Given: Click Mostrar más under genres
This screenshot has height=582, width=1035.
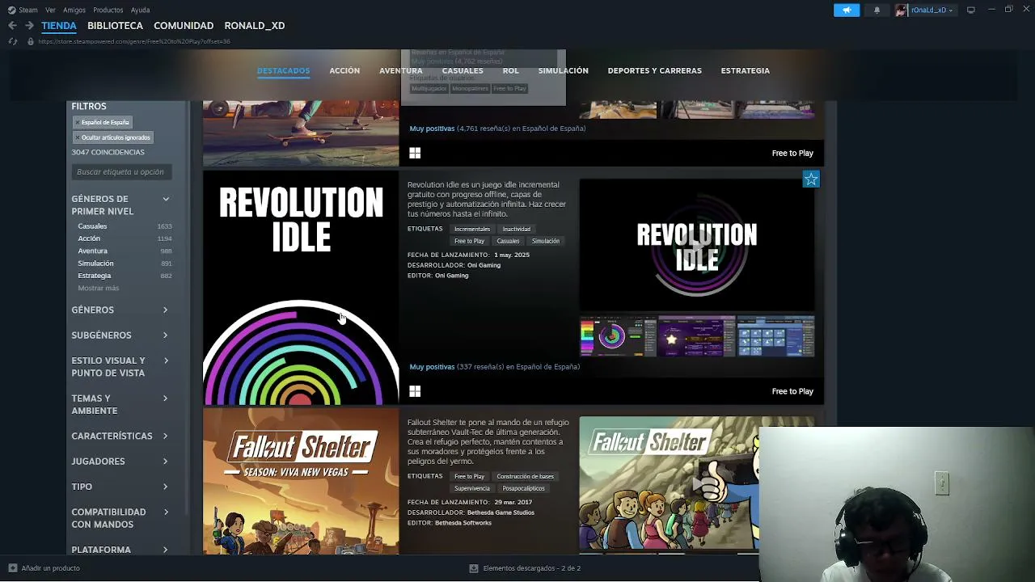Looking at the screenshot, I should 99,289.
